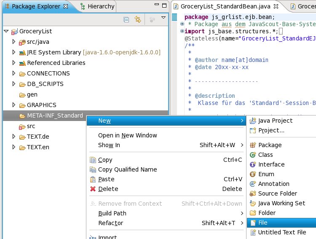The height and width of the screenshot is (239, 316).
Task: Click the Interface icon in New submenu
Action: click(x=253, y=164)
